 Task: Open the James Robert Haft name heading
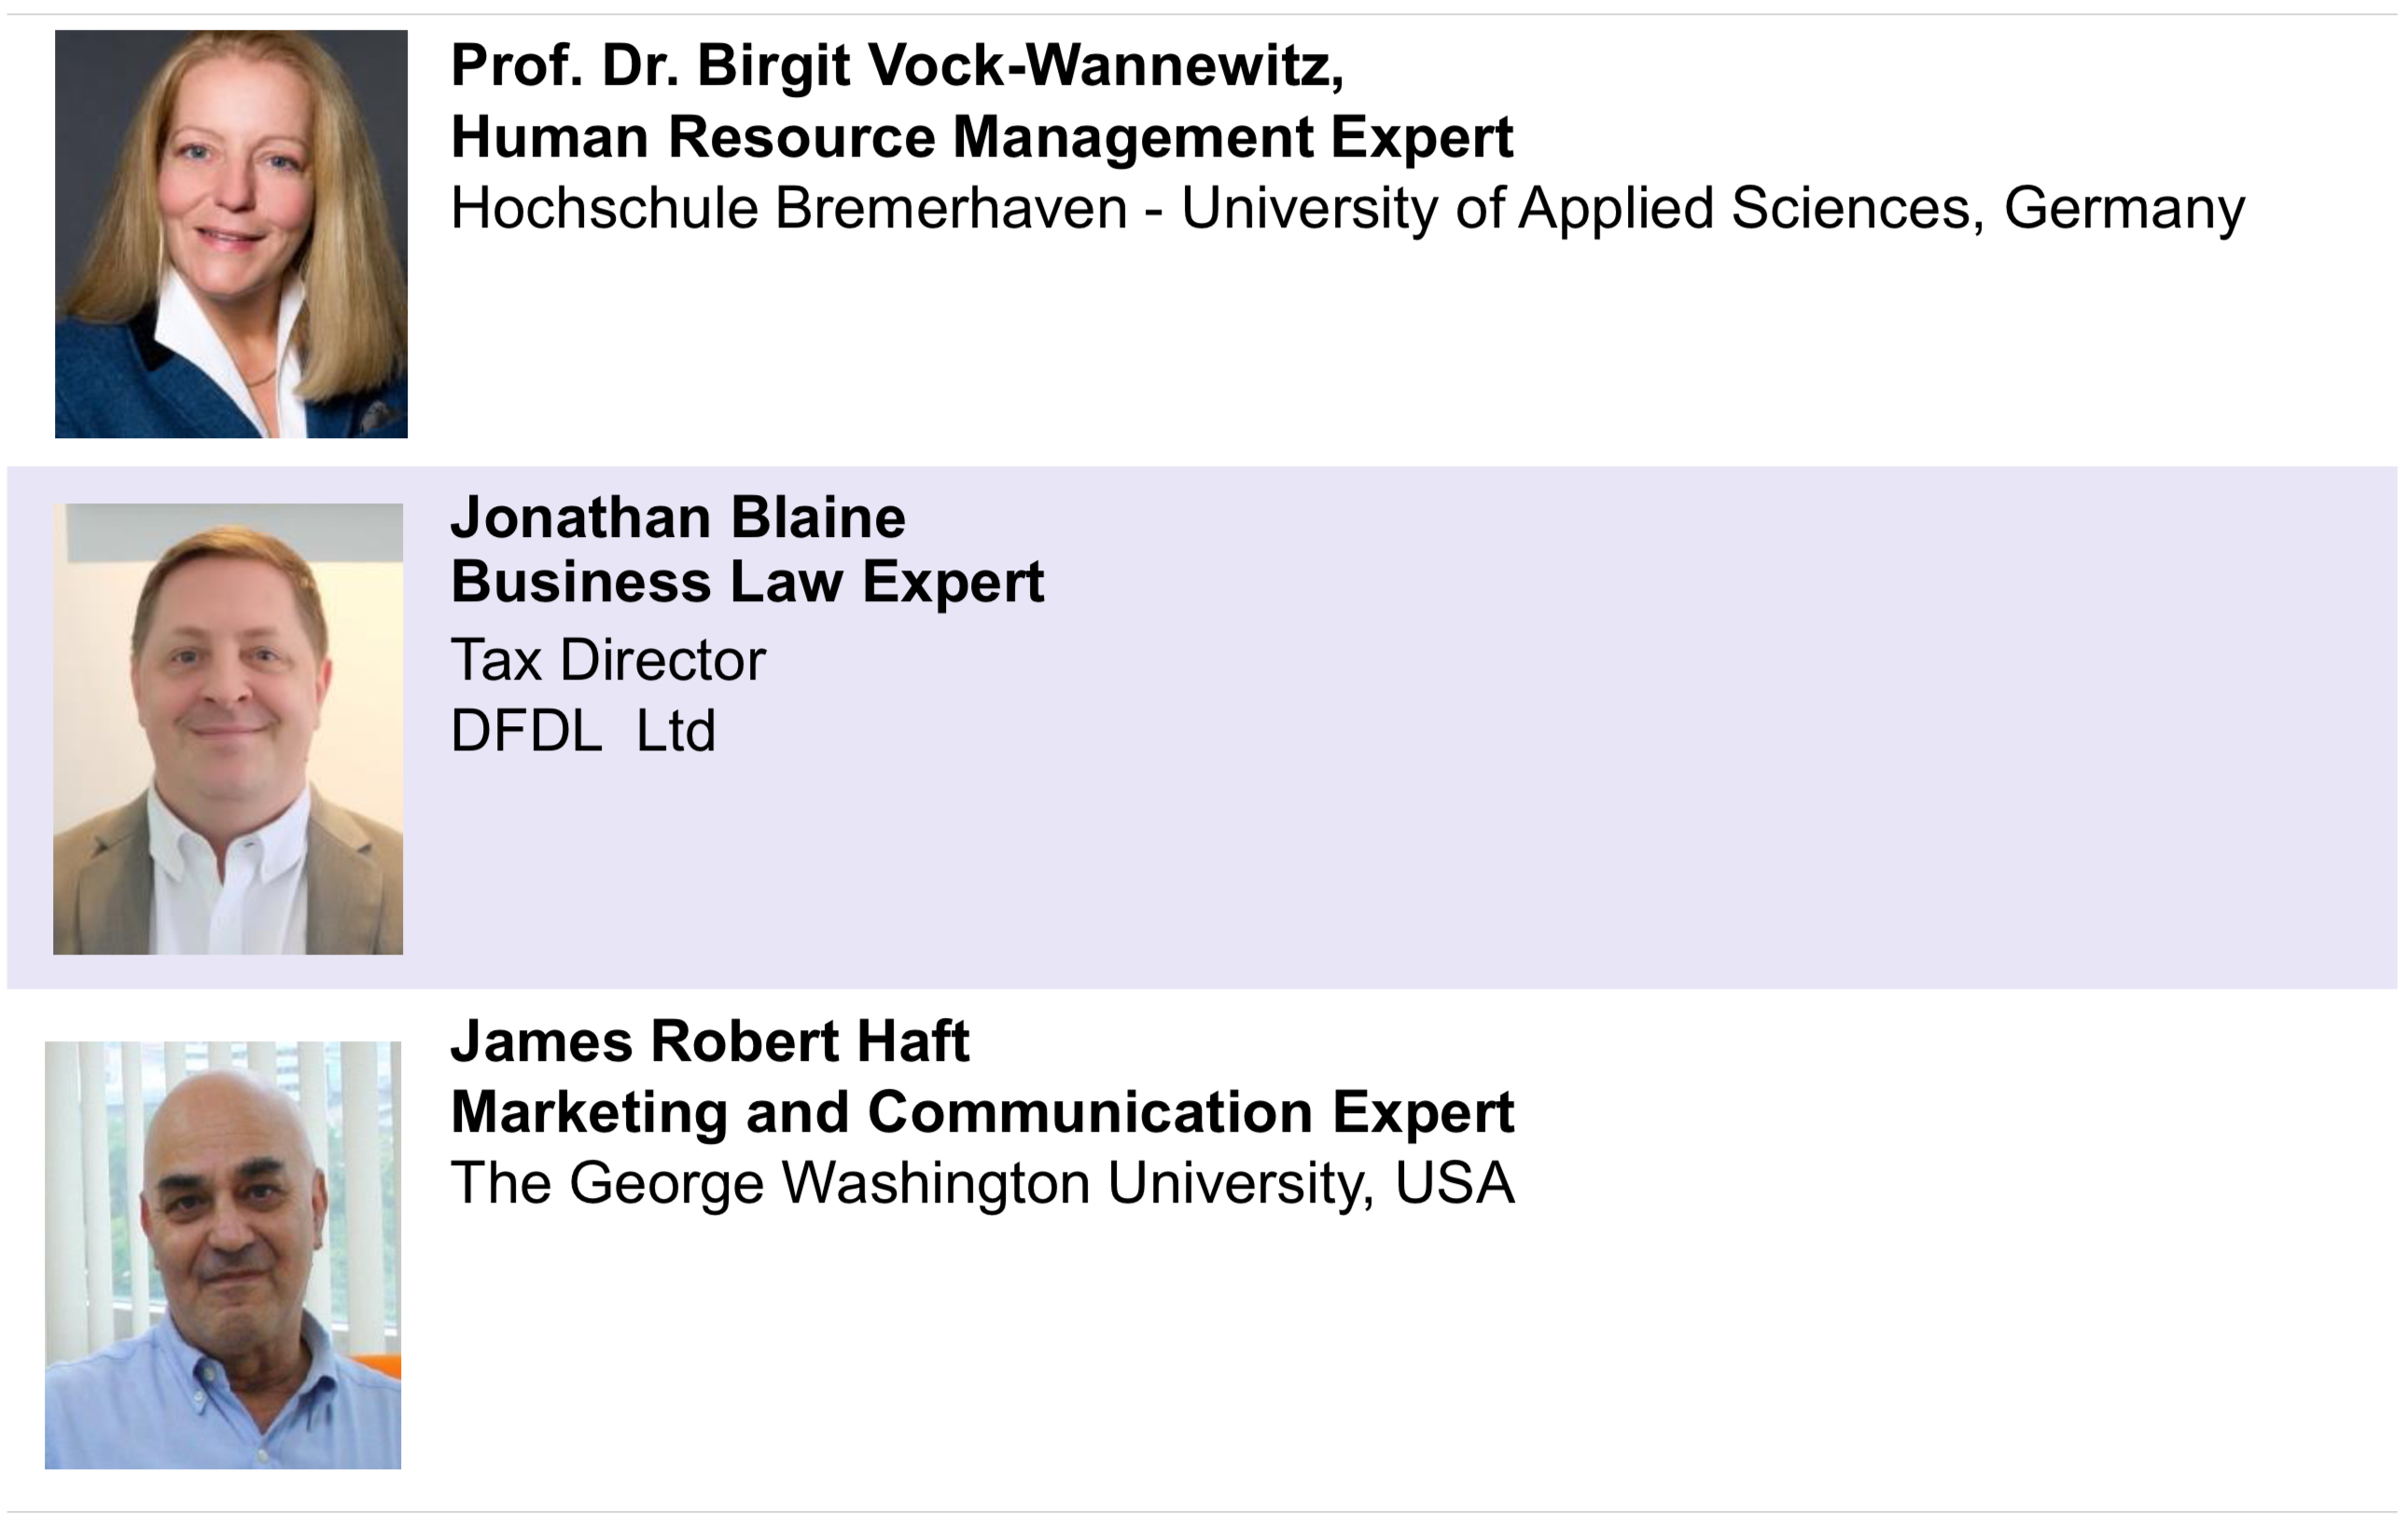pyautogui.click(x=710, y=1041)
